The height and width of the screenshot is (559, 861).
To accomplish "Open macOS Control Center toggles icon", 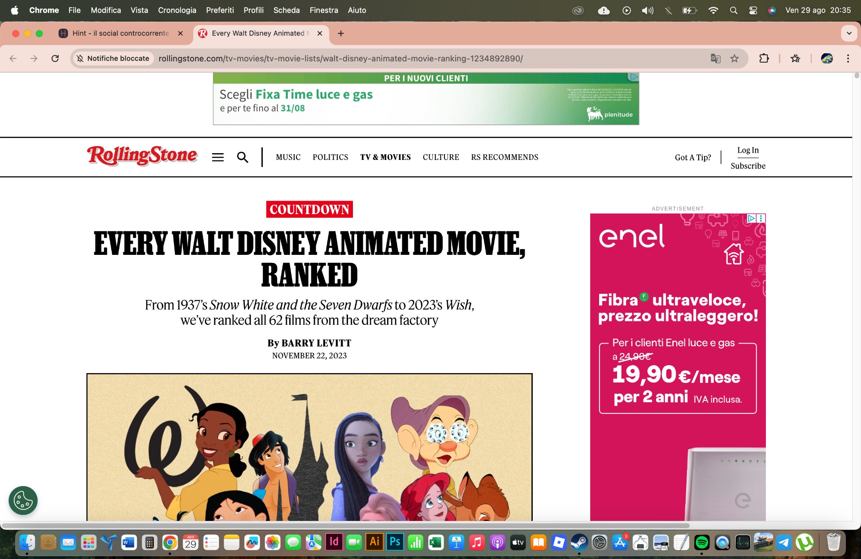I will pos(753,10).
